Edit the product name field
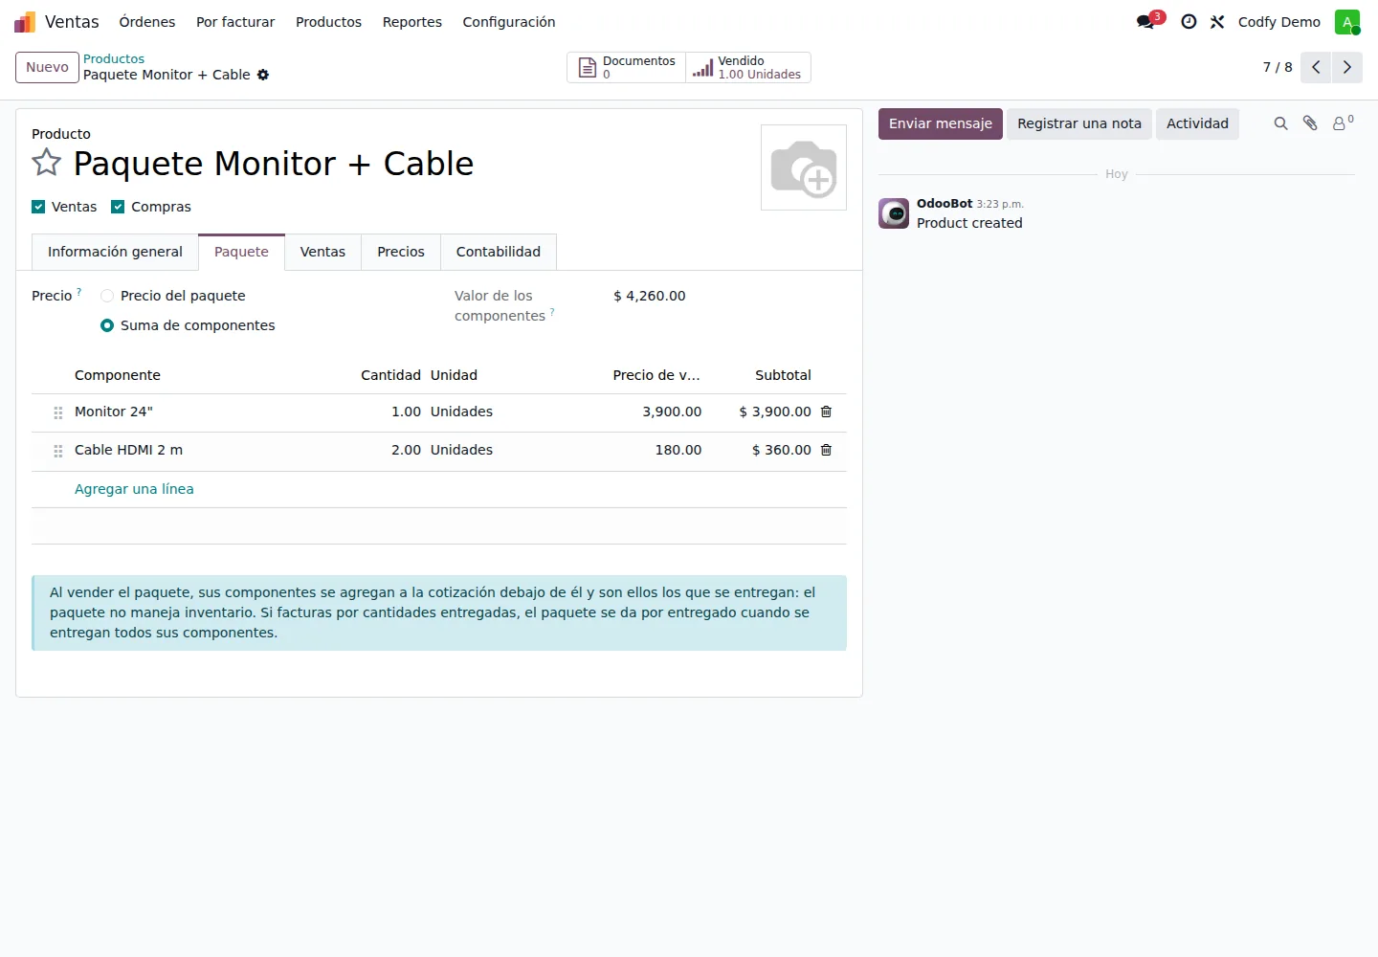The height and width of the screenshot is (957, 1378). 408,164
